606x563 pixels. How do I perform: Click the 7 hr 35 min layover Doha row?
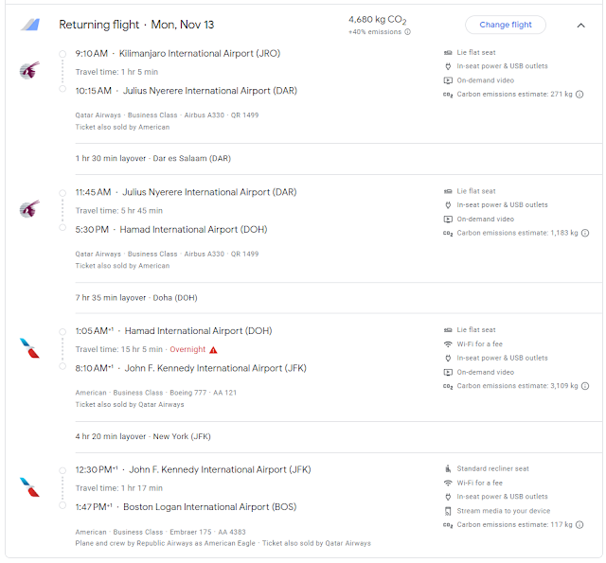[x=136, y=297]
